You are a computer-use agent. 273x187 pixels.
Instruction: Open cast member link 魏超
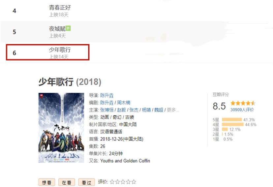point(159,110)
